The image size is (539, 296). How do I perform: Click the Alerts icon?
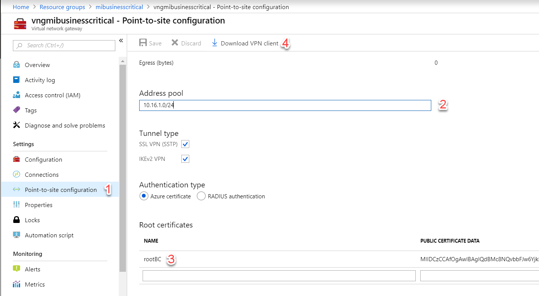(x=17, y=269)
